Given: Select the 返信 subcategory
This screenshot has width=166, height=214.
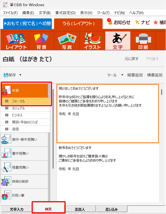Looking at the screenshot, I should click(x=26, y=129).
